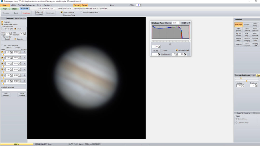Viewport: 260px width, 146px height.
Task: Open the Colour Mixing function
Action: pyautogui.click(x=255, y=25)
